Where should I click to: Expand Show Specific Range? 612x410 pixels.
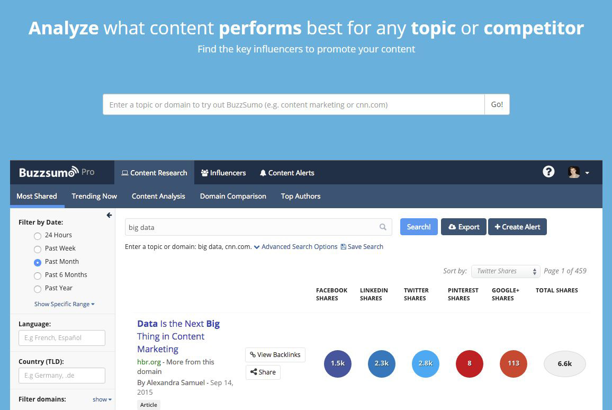point(65,304)
